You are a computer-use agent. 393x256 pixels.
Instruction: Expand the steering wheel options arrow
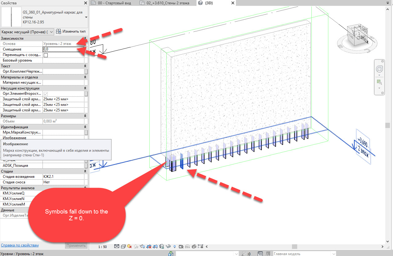[x=379, y=75]
